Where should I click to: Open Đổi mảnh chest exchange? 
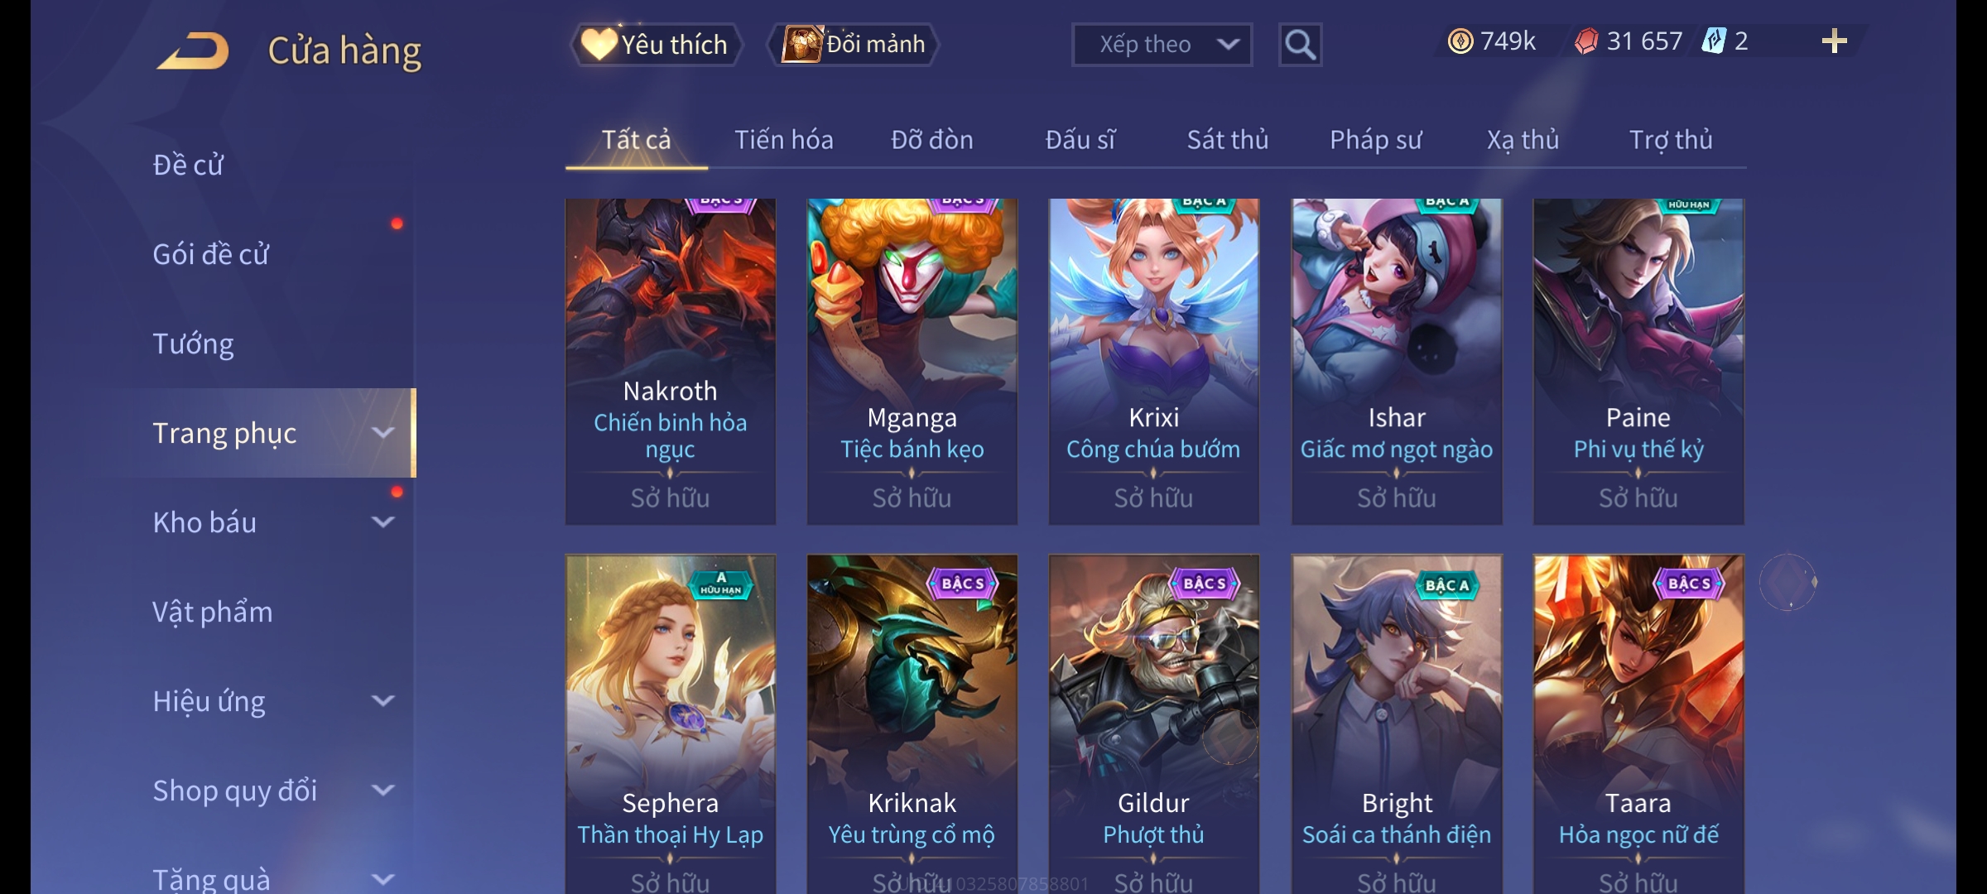pyautogui.click(x=854, y=45)
